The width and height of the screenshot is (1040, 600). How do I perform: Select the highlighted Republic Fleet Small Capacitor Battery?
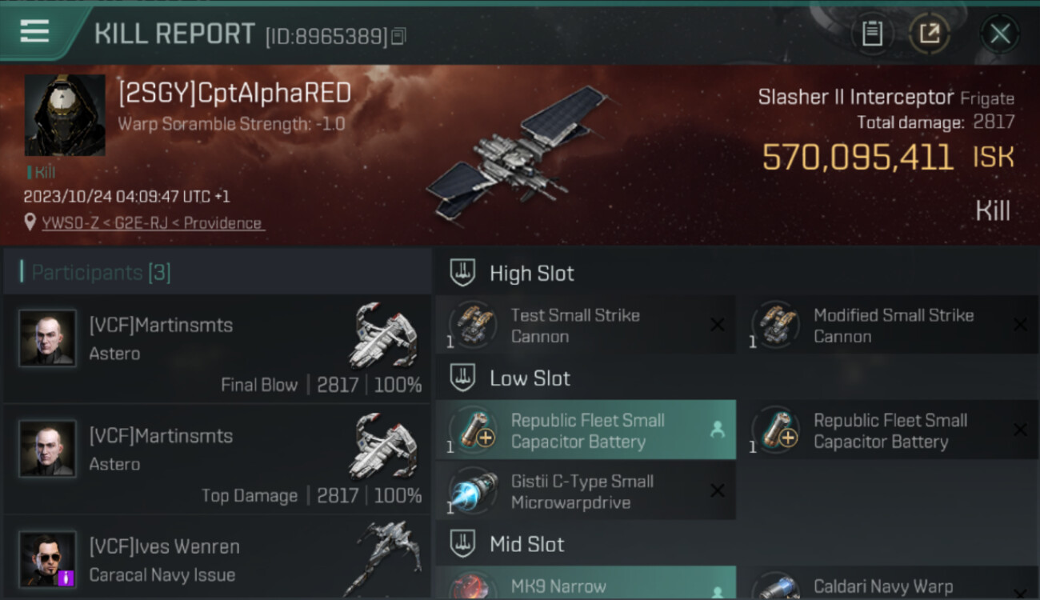586,430
